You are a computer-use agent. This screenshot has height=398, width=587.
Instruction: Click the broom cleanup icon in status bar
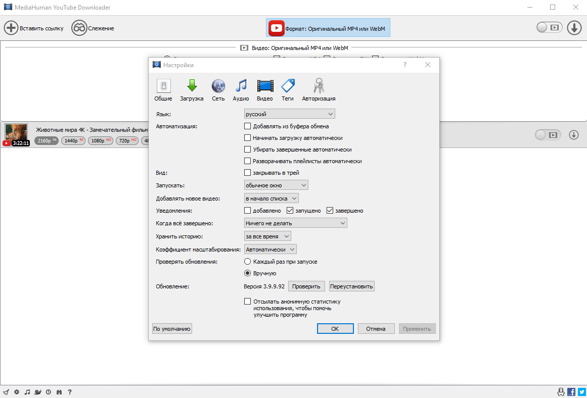pos(6,392)
